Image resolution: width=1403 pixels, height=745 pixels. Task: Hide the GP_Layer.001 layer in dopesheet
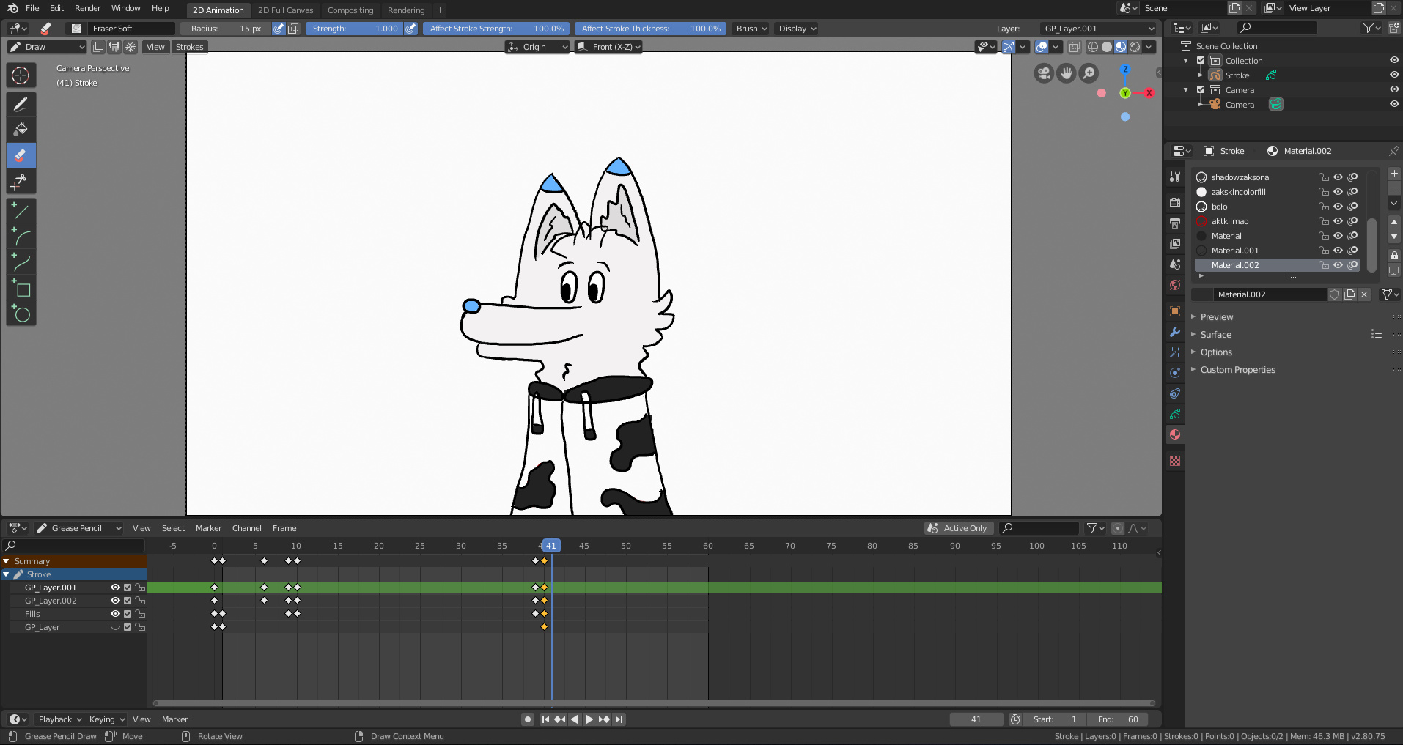(x=115, y=588)
